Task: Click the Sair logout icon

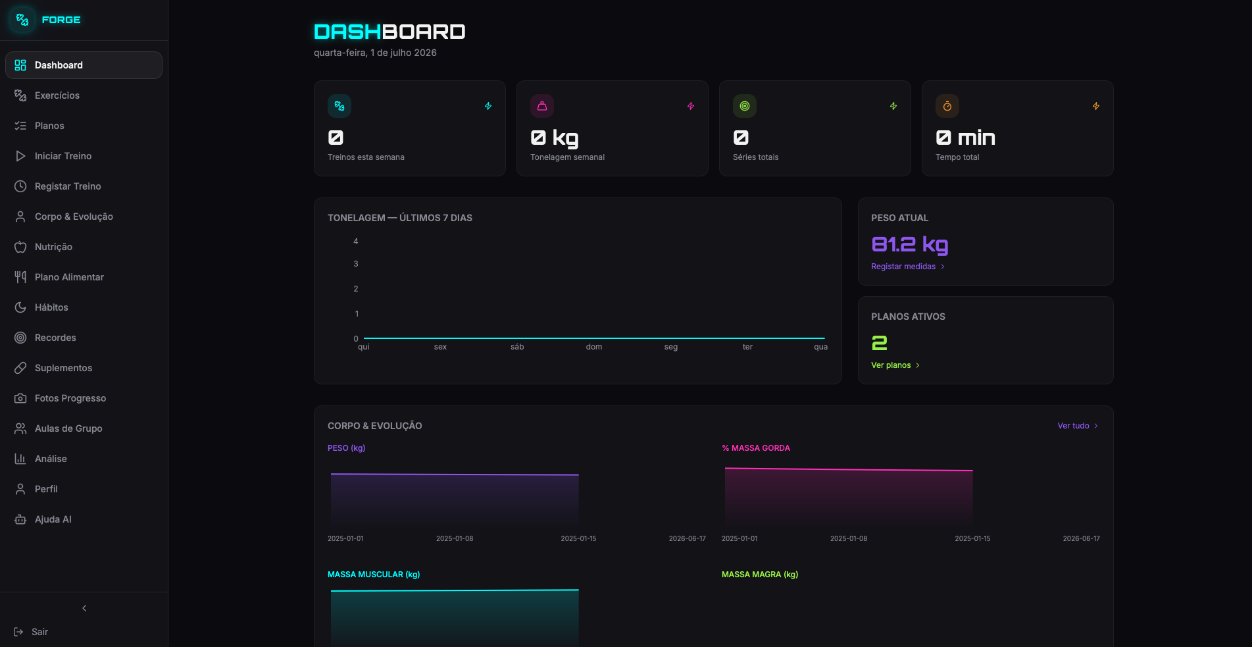Action: click(x=18, y=632)
